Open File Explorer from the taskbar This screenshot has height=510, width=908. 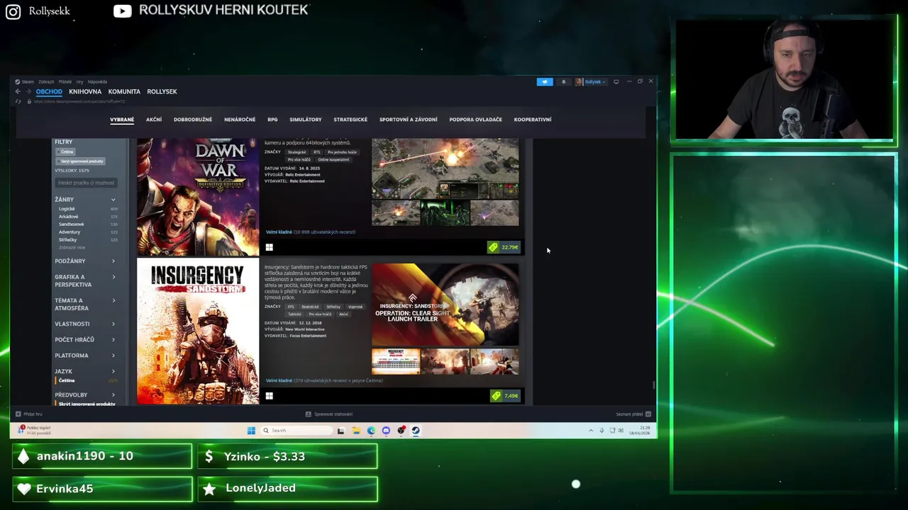point(356,430)
